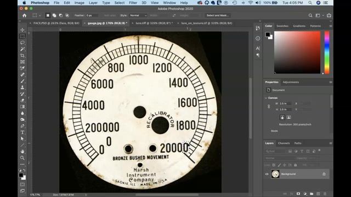Switch to the Adjustments tab
Image resolution: width=351 pixels, height=197 pixels.
click(x=291, y=82)
